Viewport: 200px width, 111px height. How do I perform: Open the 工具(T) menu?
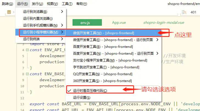tap(67, 4)
